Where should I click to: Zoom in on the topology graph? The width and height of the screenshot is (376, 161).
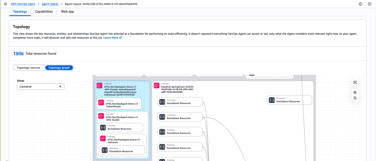coord(355,93)
